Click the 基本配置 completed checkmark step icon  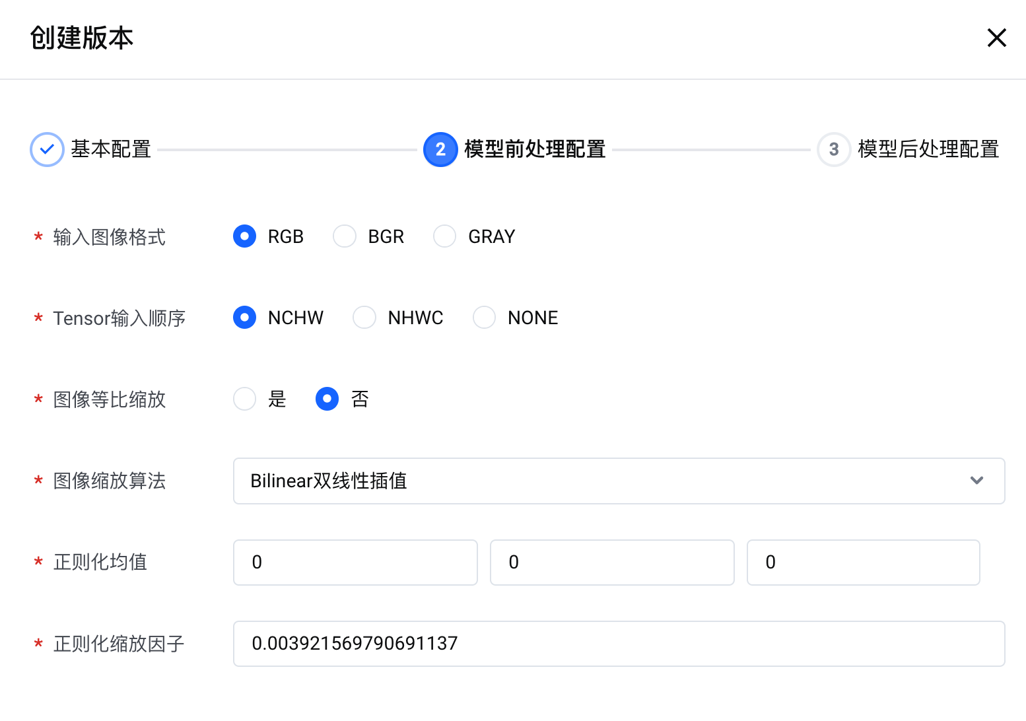pos(47,149)
